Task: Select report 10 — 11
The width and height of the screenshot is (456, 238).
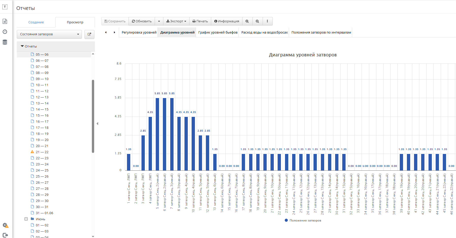Action: 42,85
